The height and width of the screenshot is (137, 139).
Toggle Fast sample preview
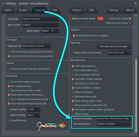click(9, 86)
